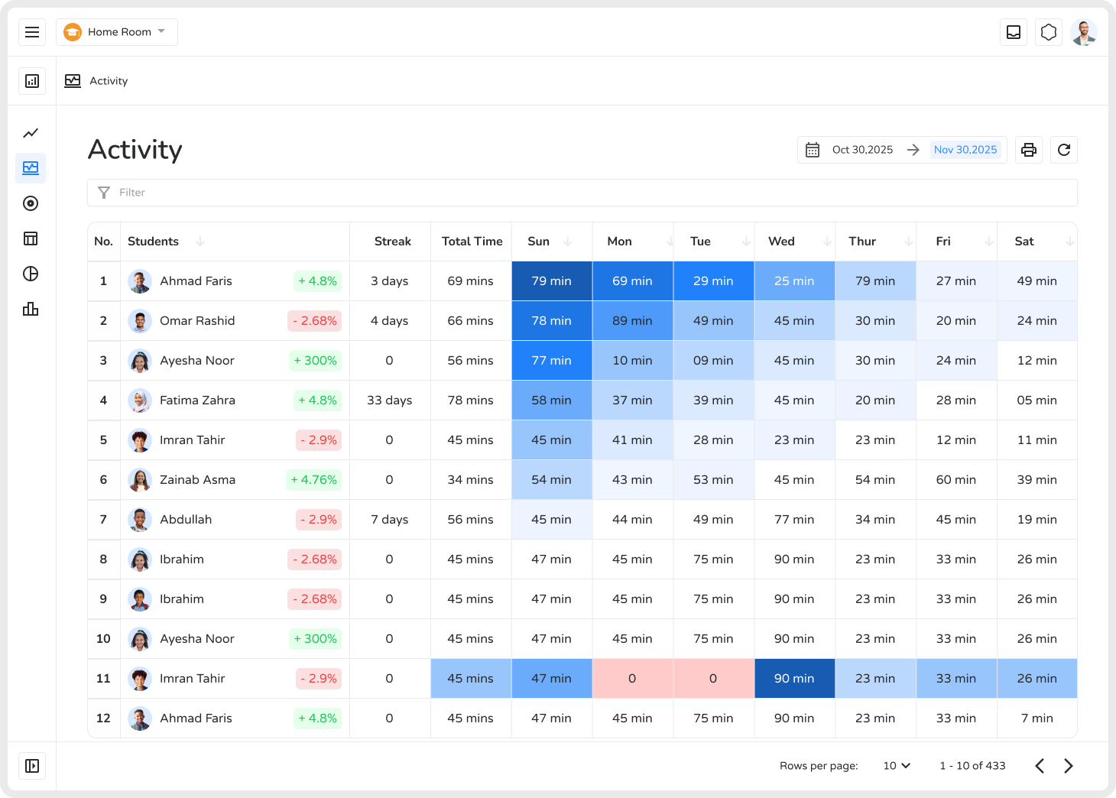Open the bar chart sidebar icon
The height and width of the screenshot is (798, 1116).
(x=31, y=309)
